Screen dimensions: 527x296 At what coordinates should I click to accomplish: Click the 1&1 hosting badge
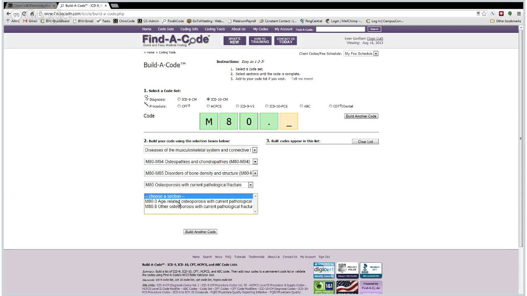point(324,287)
